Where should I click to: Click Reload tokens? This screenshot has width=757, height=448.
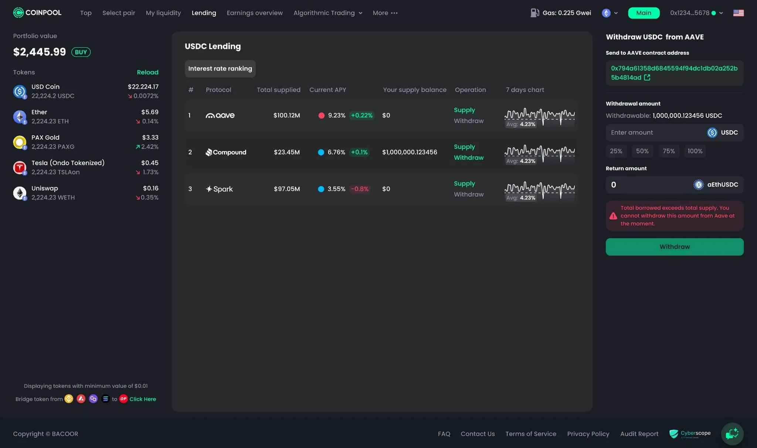click(147, 72)
